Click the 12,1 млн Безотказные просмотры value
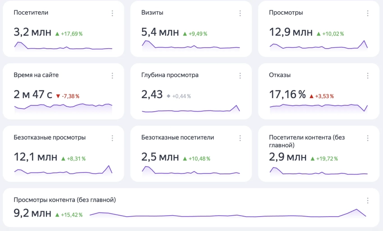 [x=36, y=158]
